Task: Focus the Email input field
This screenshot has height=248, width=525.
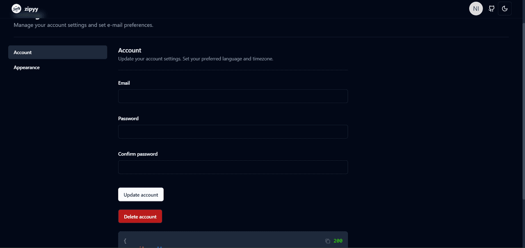Action: tap(233, 96)
